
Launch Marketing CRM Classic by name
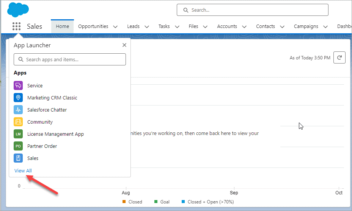[52, 98]
